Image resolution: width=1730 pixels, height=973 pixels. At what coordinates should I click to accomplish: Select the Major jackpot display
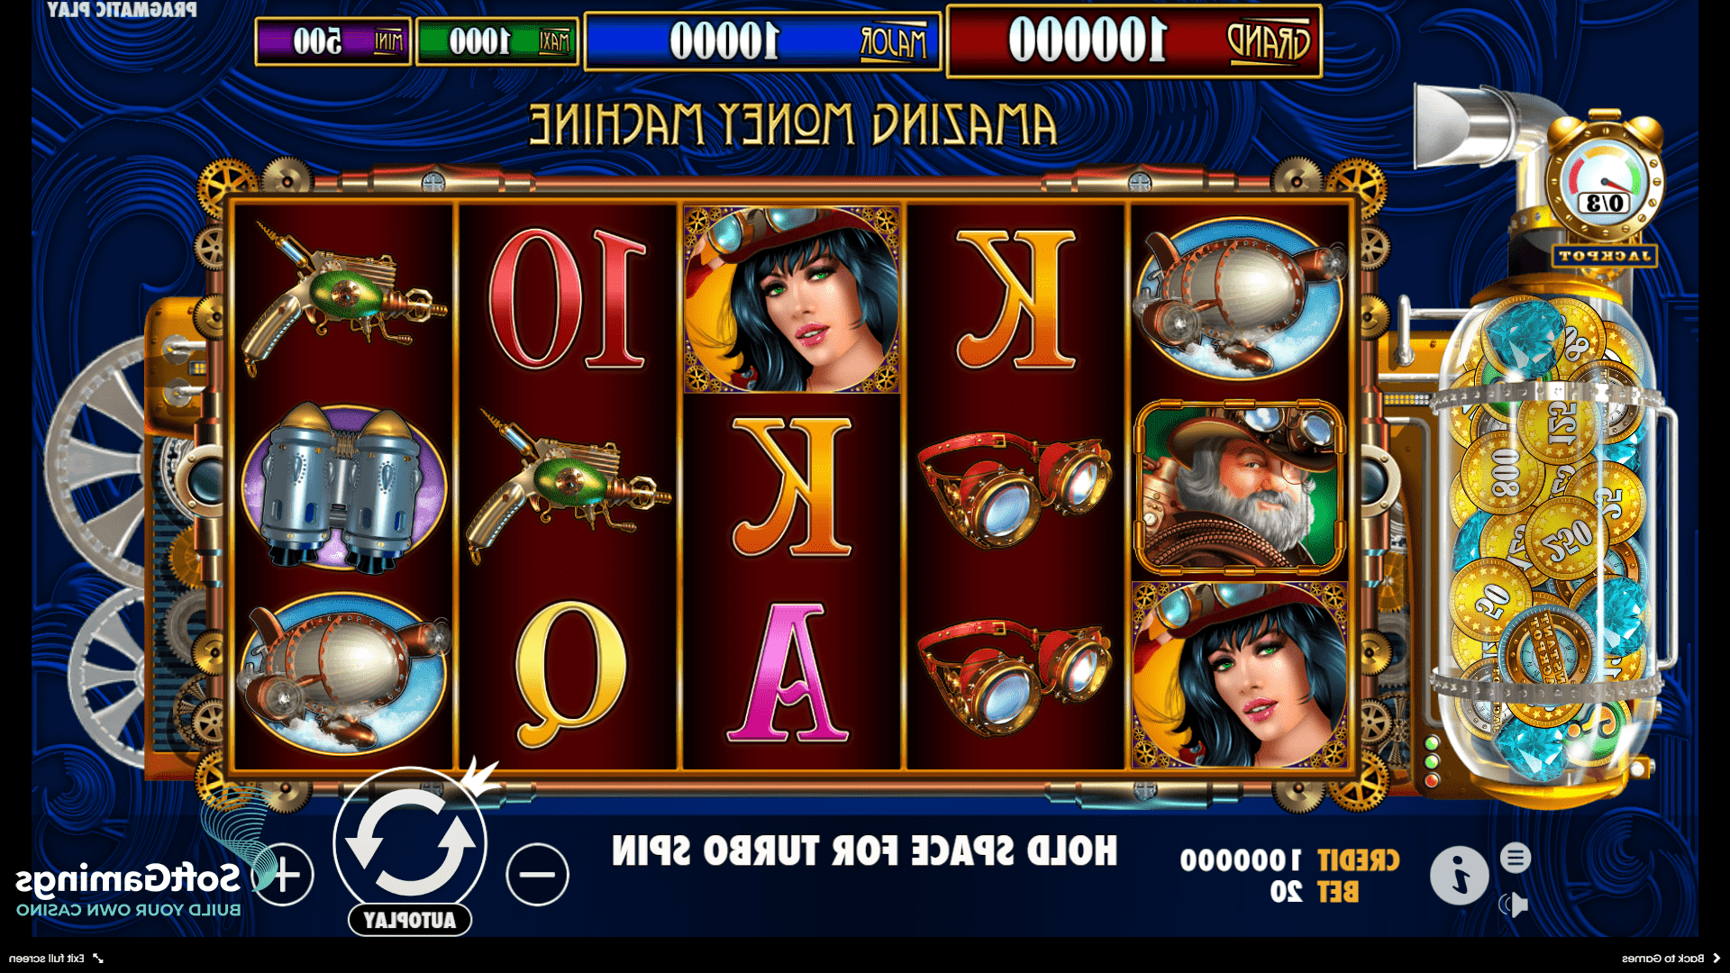(x=762, y=41)
